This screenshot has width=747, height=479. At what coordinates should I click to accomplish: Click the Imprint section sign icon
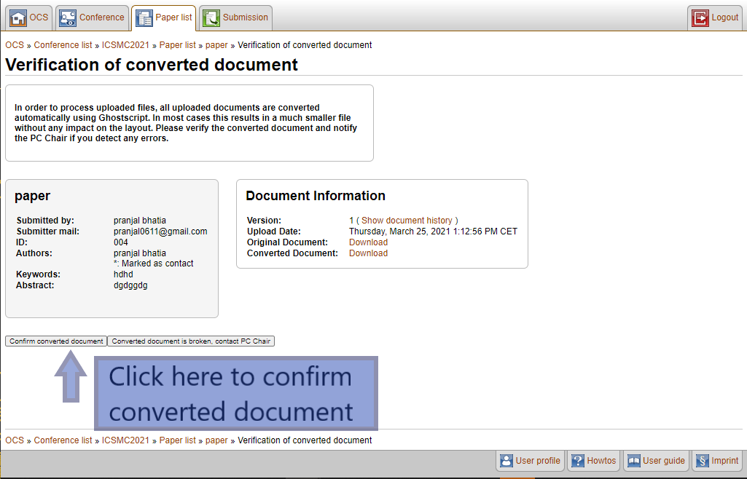pyautogui.click(x=703, y=461)
